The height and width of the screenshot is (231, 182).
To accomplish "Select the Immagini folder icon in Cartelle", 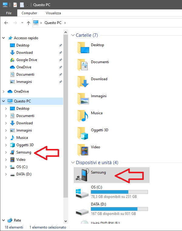I will (83, 99).
